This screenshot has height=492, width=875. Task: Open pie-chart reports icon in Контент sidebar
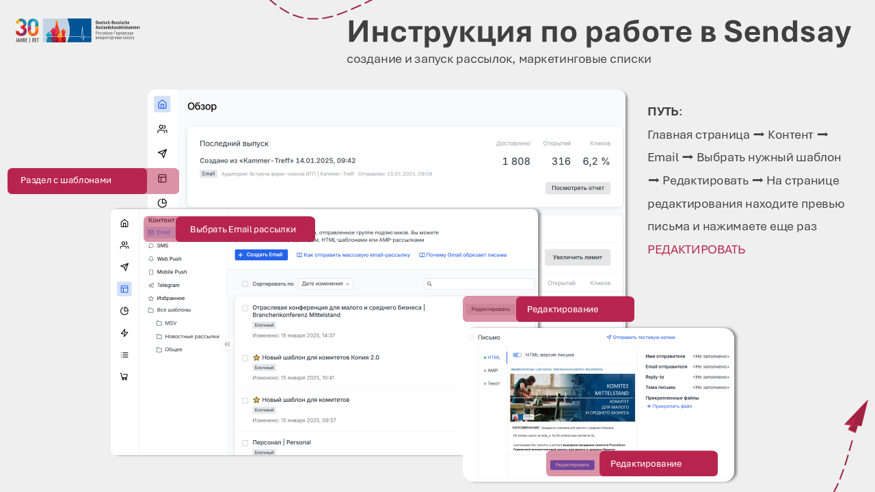(x=124, y=311)
